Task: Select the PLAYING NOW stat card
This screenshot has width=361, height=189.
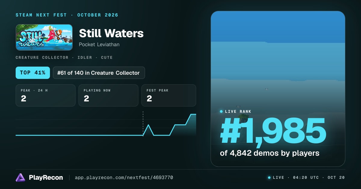Action: coord(108,95)
